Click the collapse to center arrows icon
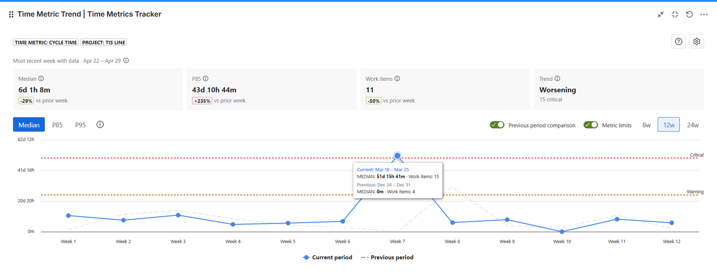The width and height of the screenshot is (717, 273). (675, 14)
